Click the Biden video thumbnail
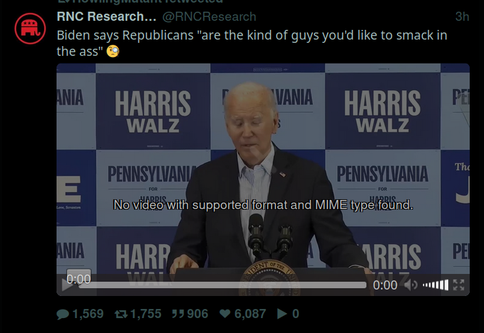The width and height of the screenshot is (484, 333). 263,179
